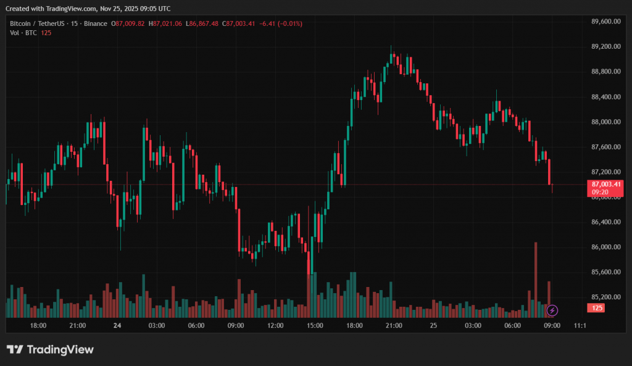Select the Vol · BTC indicator legend
Image resolution: width=632 pixels, height=366 pixels.
(x=23, y=33)
